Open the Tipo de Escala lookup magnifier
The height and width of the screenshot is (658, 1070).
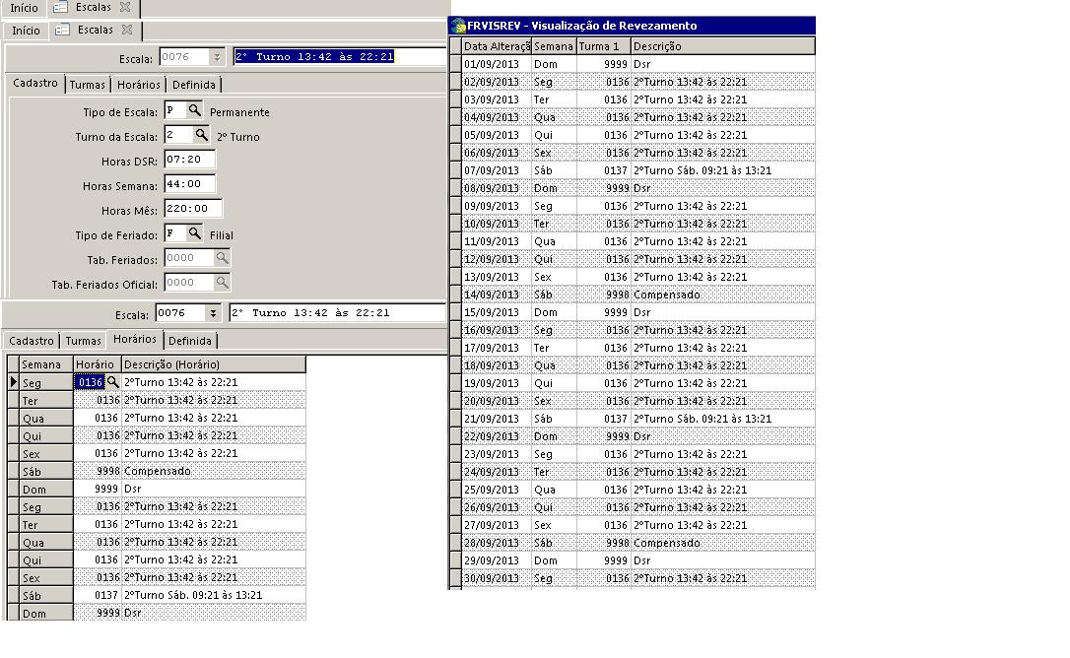pos(195,111)
